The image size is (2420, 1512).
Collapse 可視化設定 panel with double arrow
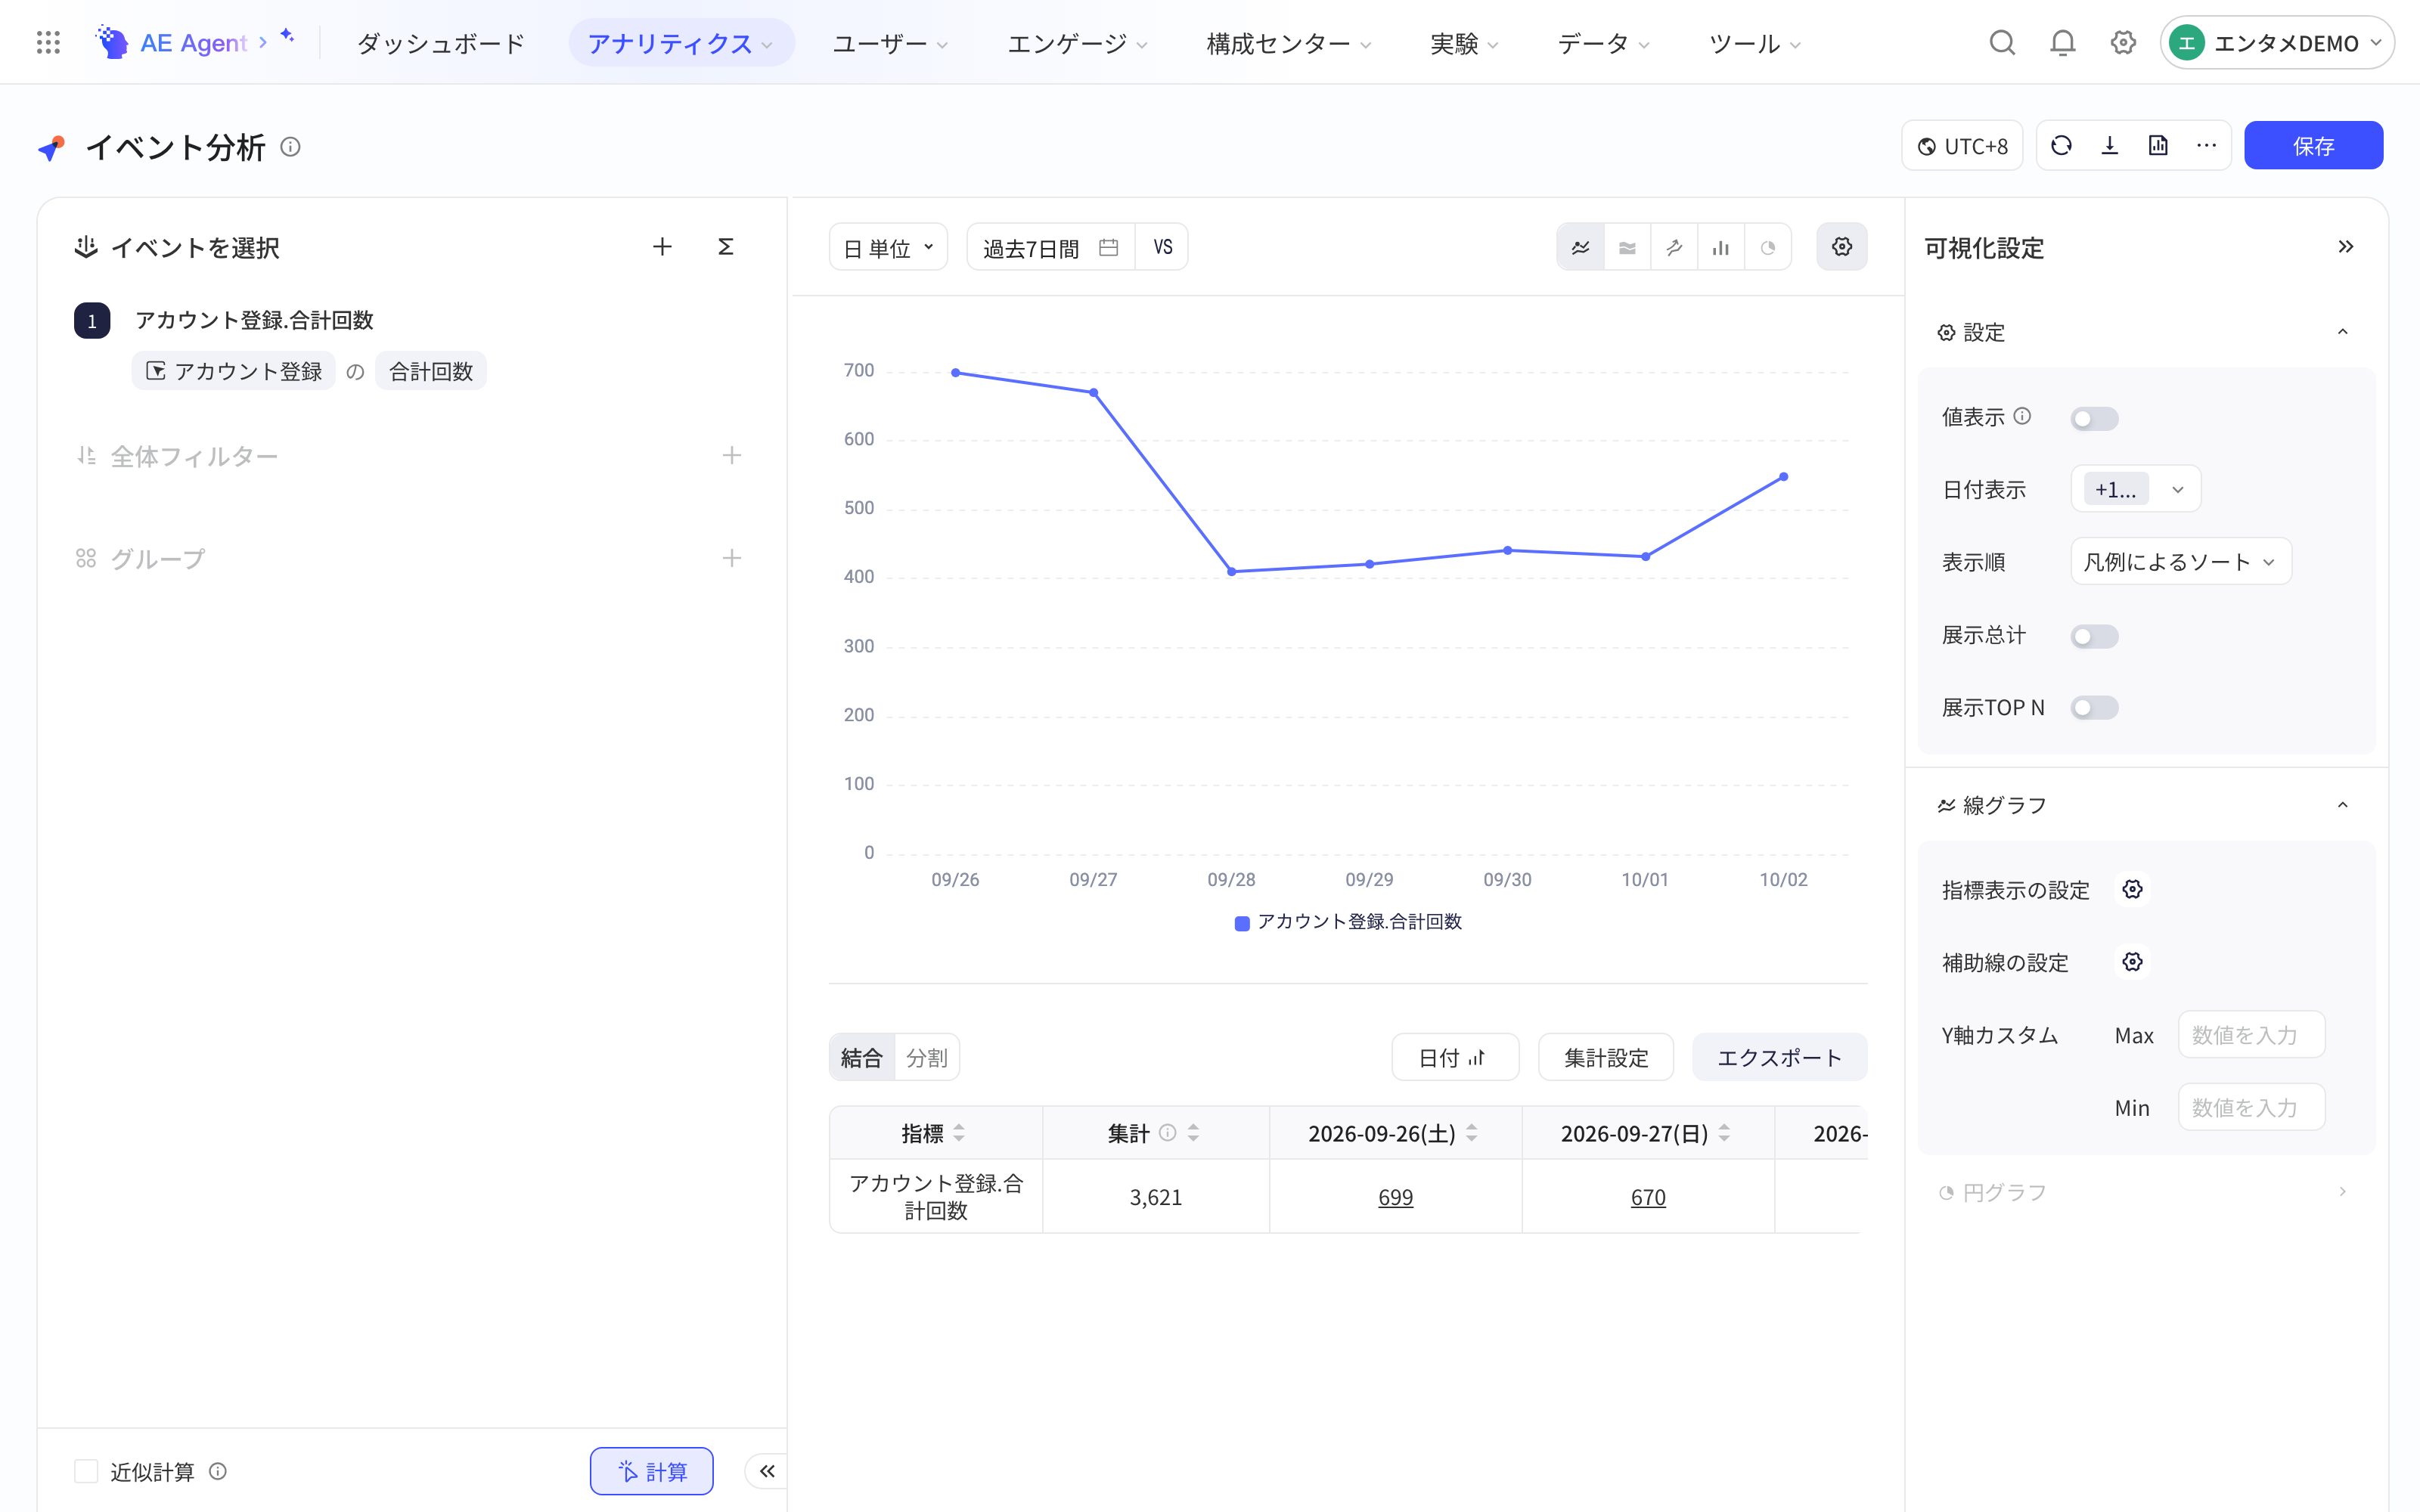point(2346,247)
